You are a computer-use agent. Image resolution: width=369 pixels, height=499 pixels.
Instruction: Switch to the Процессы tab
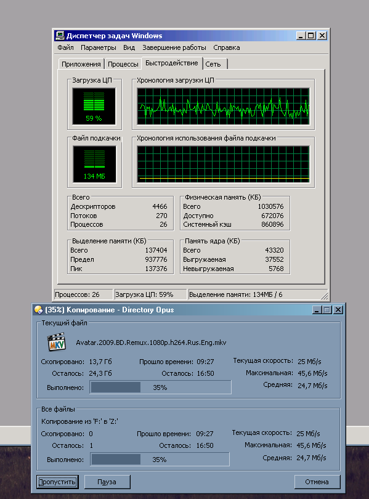(123, 64)
